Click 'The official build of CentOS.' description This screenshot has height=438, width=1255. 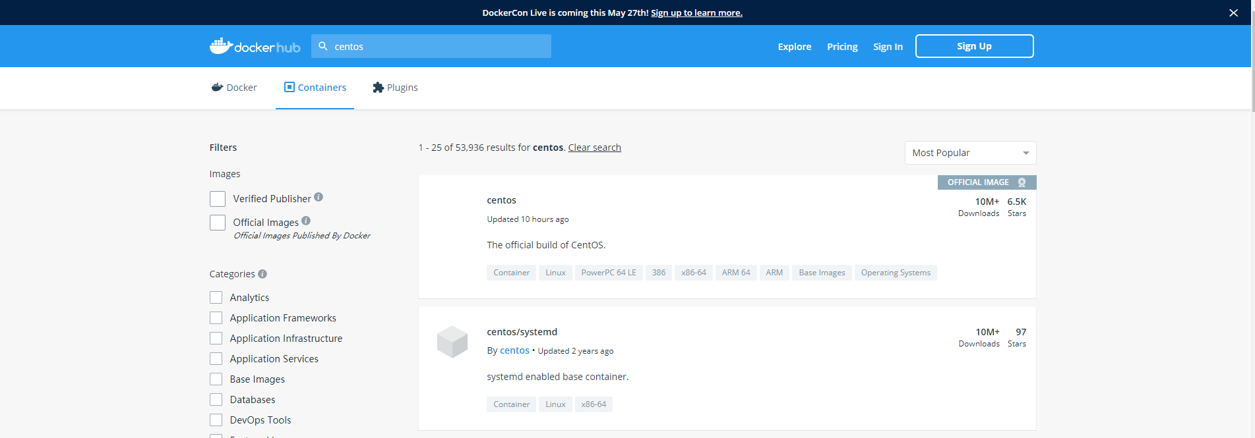coord(546,245)
